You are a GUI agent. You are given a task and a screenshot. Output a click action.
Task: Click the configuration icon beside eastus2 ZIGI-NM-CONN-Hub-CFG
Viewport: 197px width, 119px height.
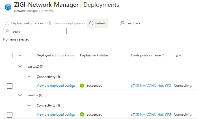point(132,86)
